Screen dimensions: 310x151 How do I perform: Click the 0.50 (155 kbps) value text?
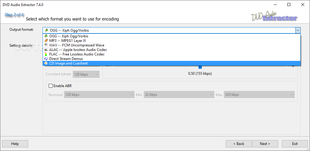pyautogui.click(x=200, y=74)
